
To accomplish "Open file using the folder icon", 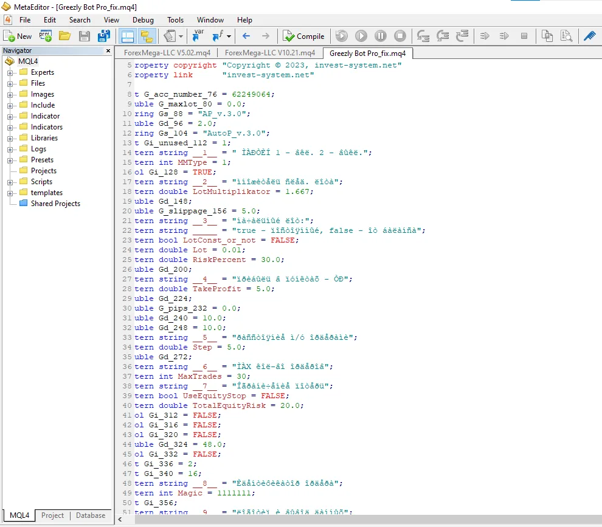I will [64, 36].
